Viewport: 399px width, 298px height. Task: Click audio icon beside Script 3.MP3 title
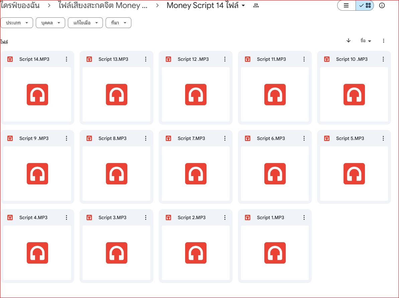point(89,217)
